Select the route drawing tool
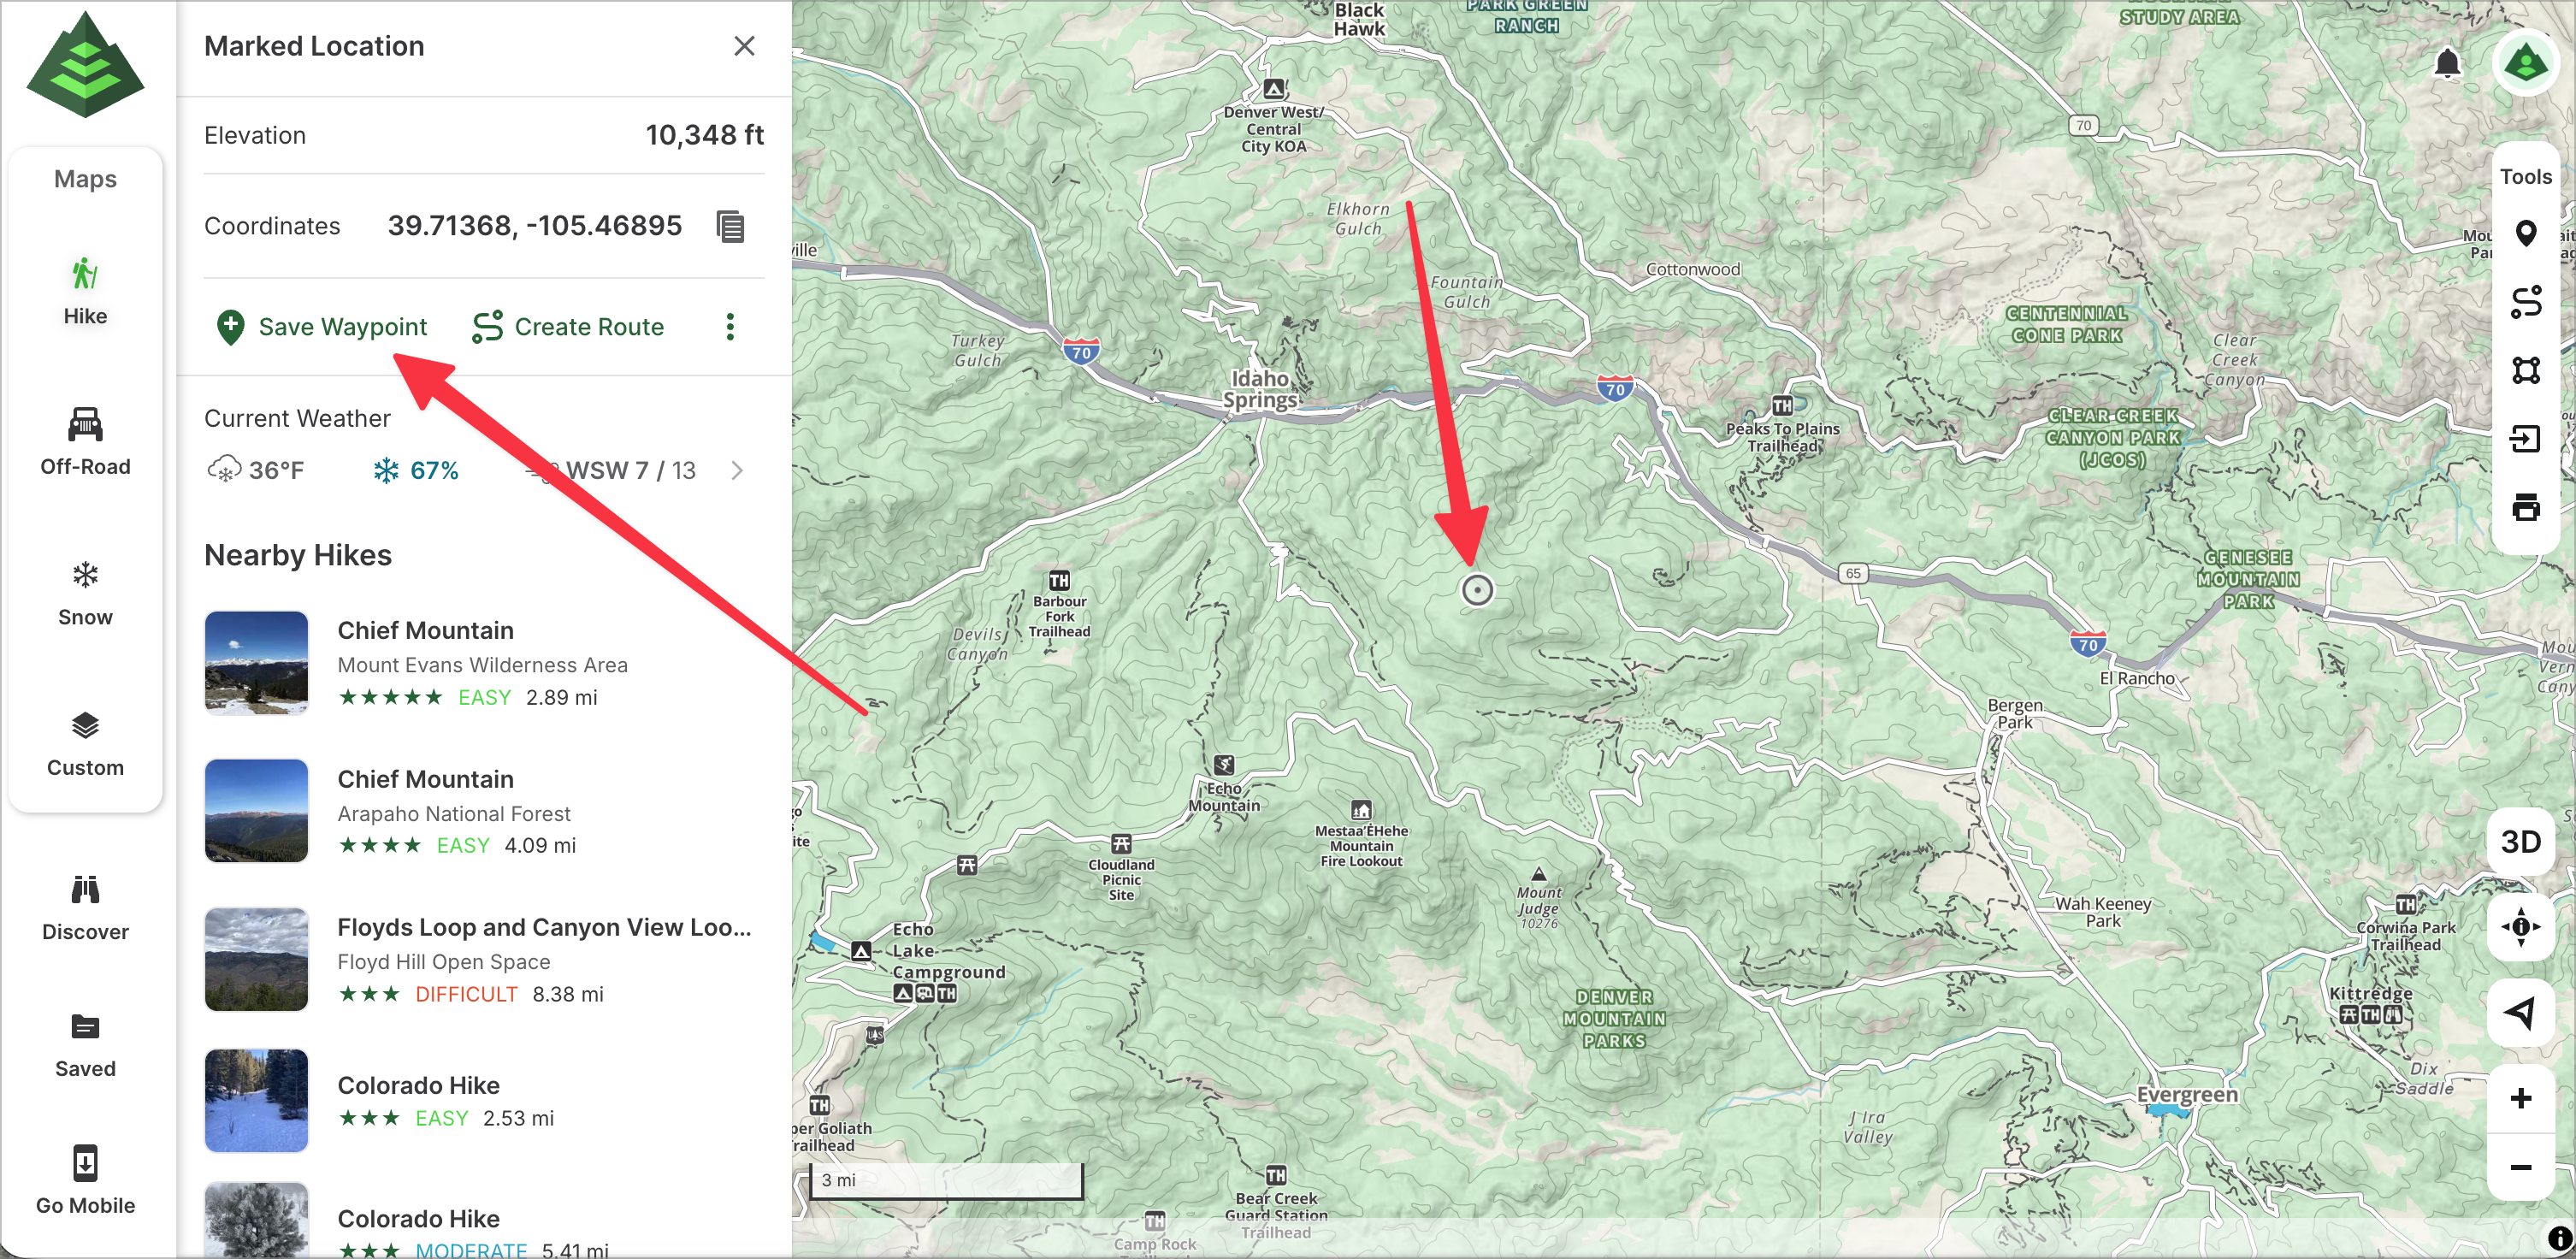The image size is (2576, 1259). (x=2525, y=302)
